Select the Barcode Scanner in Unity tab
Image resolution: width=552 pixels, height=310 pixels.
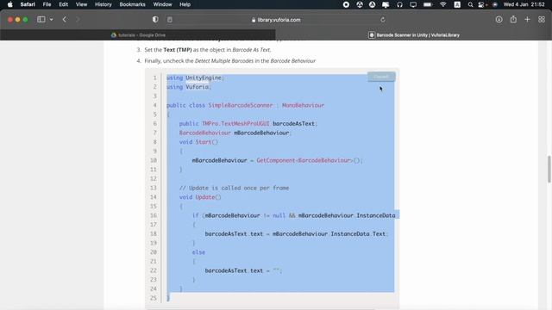[x=414, y=35]
